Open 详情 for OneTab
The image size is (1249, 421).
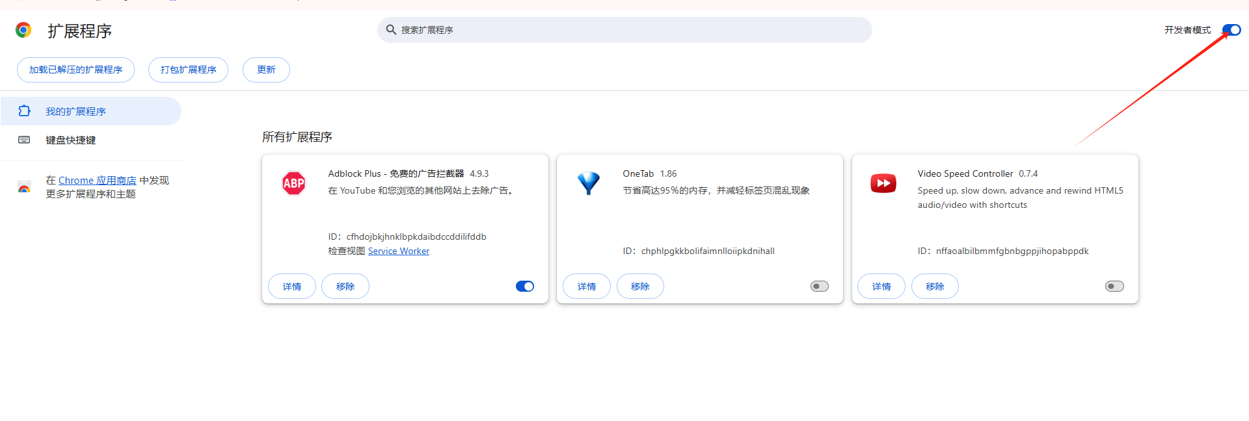[587, 287]
